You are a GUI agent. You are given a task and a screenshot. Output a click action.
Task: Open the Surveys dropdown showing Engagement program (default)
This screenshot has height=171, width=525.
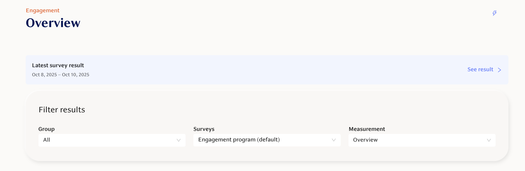(267, 140)
